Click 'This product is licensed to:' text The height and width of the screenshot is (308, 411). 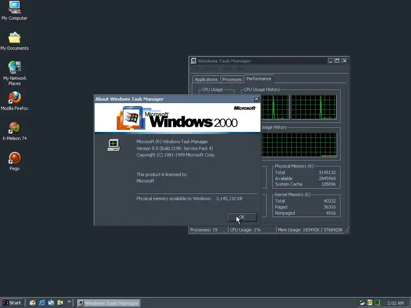click(x=162, y=174)
